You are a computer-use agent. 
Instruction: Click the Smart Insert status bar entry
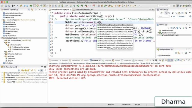point(126,105)
